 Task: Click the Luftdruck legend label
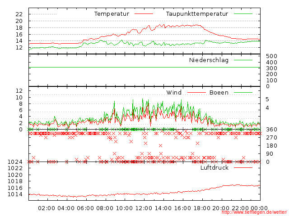pos(214,167)
